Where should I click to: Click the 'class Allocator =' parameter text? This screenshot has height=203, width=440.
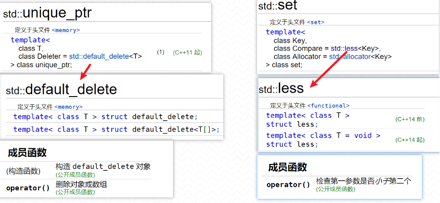[301, 57]
